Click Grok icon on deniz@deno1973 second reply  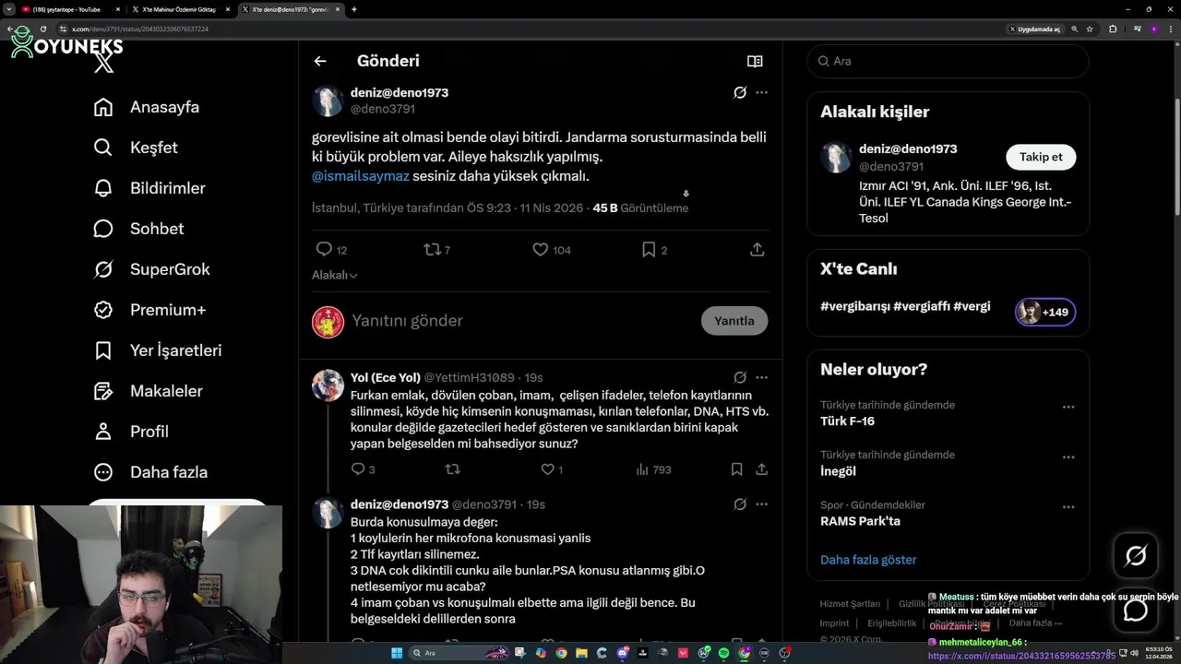740,504
